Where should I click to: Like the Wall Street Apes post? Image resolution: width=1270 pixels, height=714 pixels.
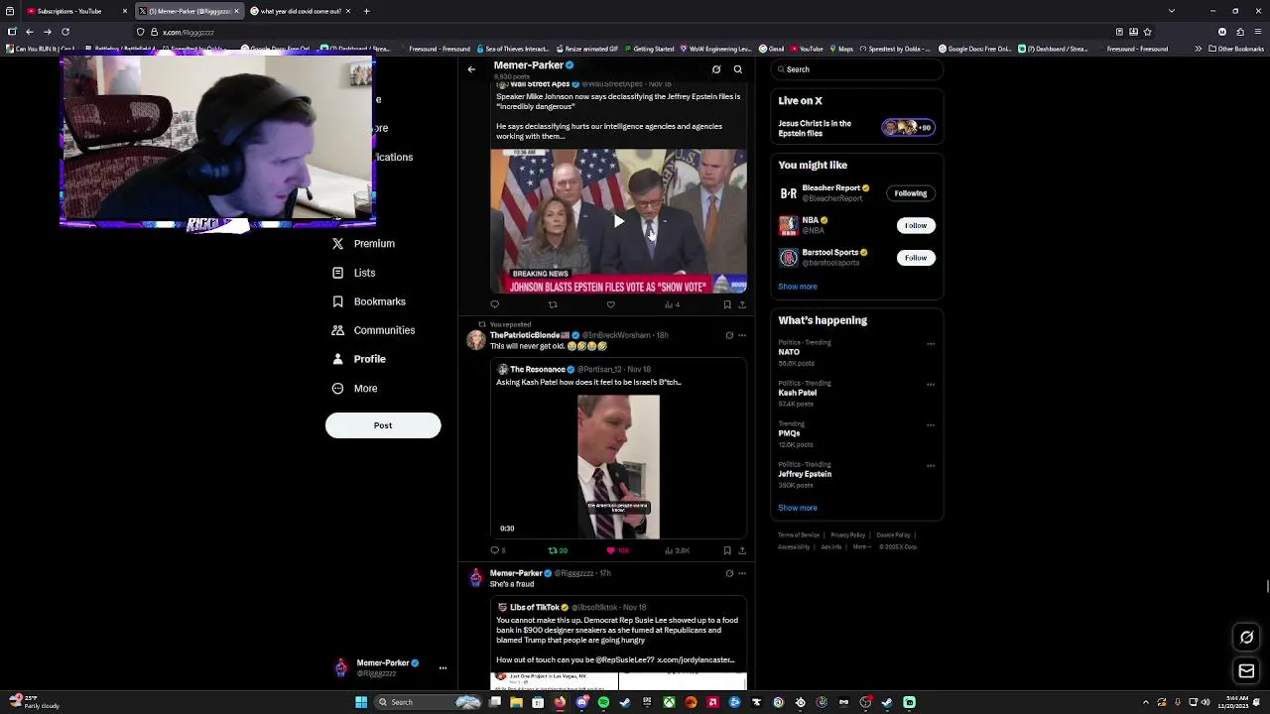[x=610, y=304]
